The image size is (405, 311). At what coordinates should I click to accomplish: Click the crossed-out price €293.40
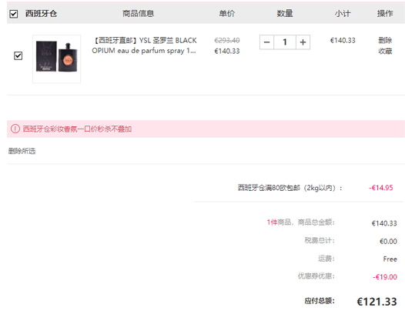pyautogui.click(x=227, y=40)
